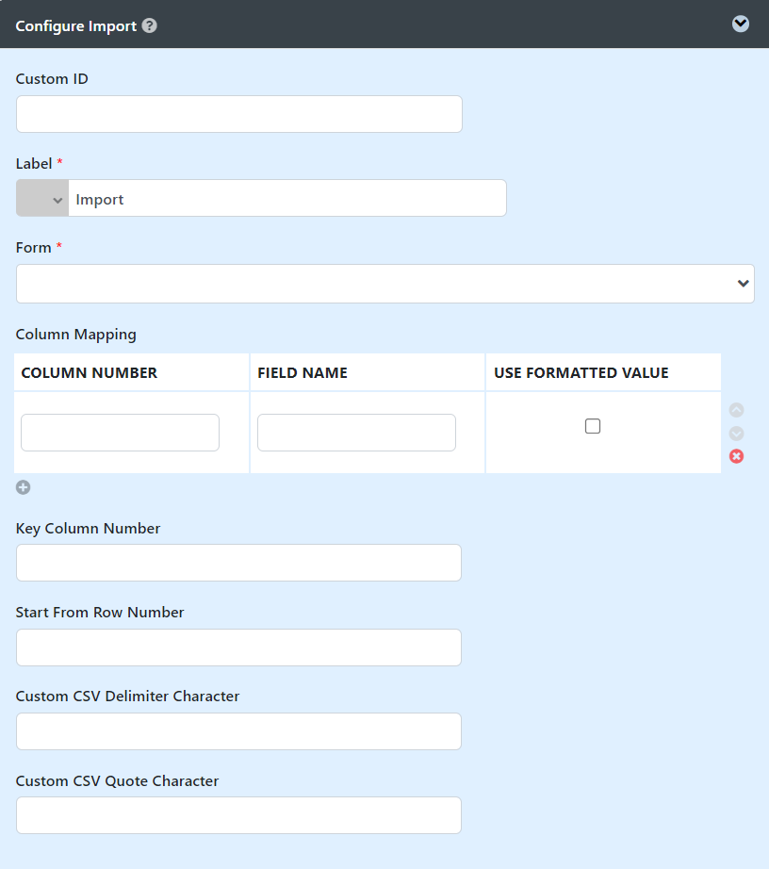Click the Use Formatted Value header
769x869 pixels.
[581, 373]
